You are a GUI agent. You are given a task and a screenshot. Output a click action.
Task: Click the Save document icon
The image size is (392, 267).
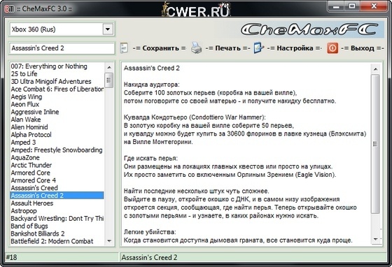(x=124, y=48)
